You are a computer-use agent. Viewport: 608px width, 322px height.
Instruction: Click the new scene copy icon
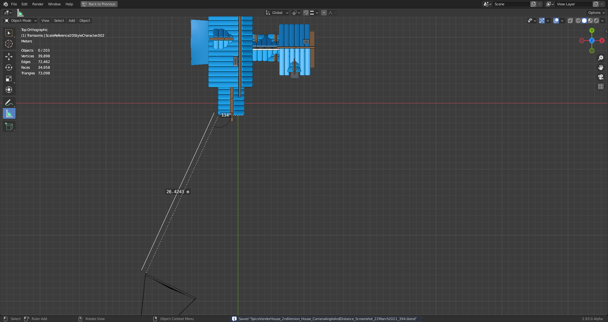[x=533, y=4]
